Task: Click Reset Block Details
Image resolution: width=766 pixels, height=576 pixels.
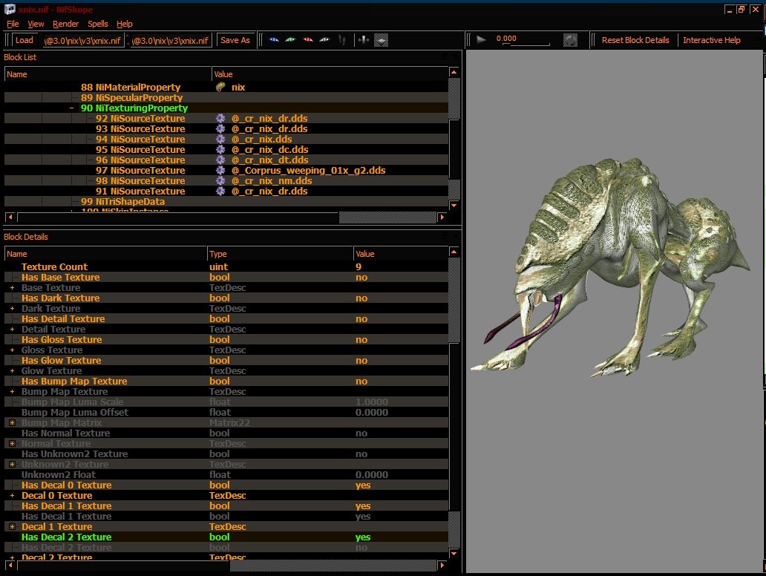Action: (x=635, y=40)
